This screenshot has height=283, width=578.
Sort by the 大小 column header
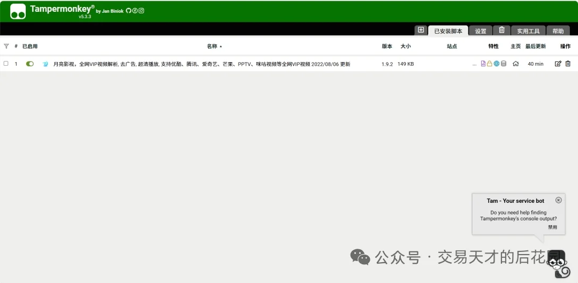click(406, 46)
